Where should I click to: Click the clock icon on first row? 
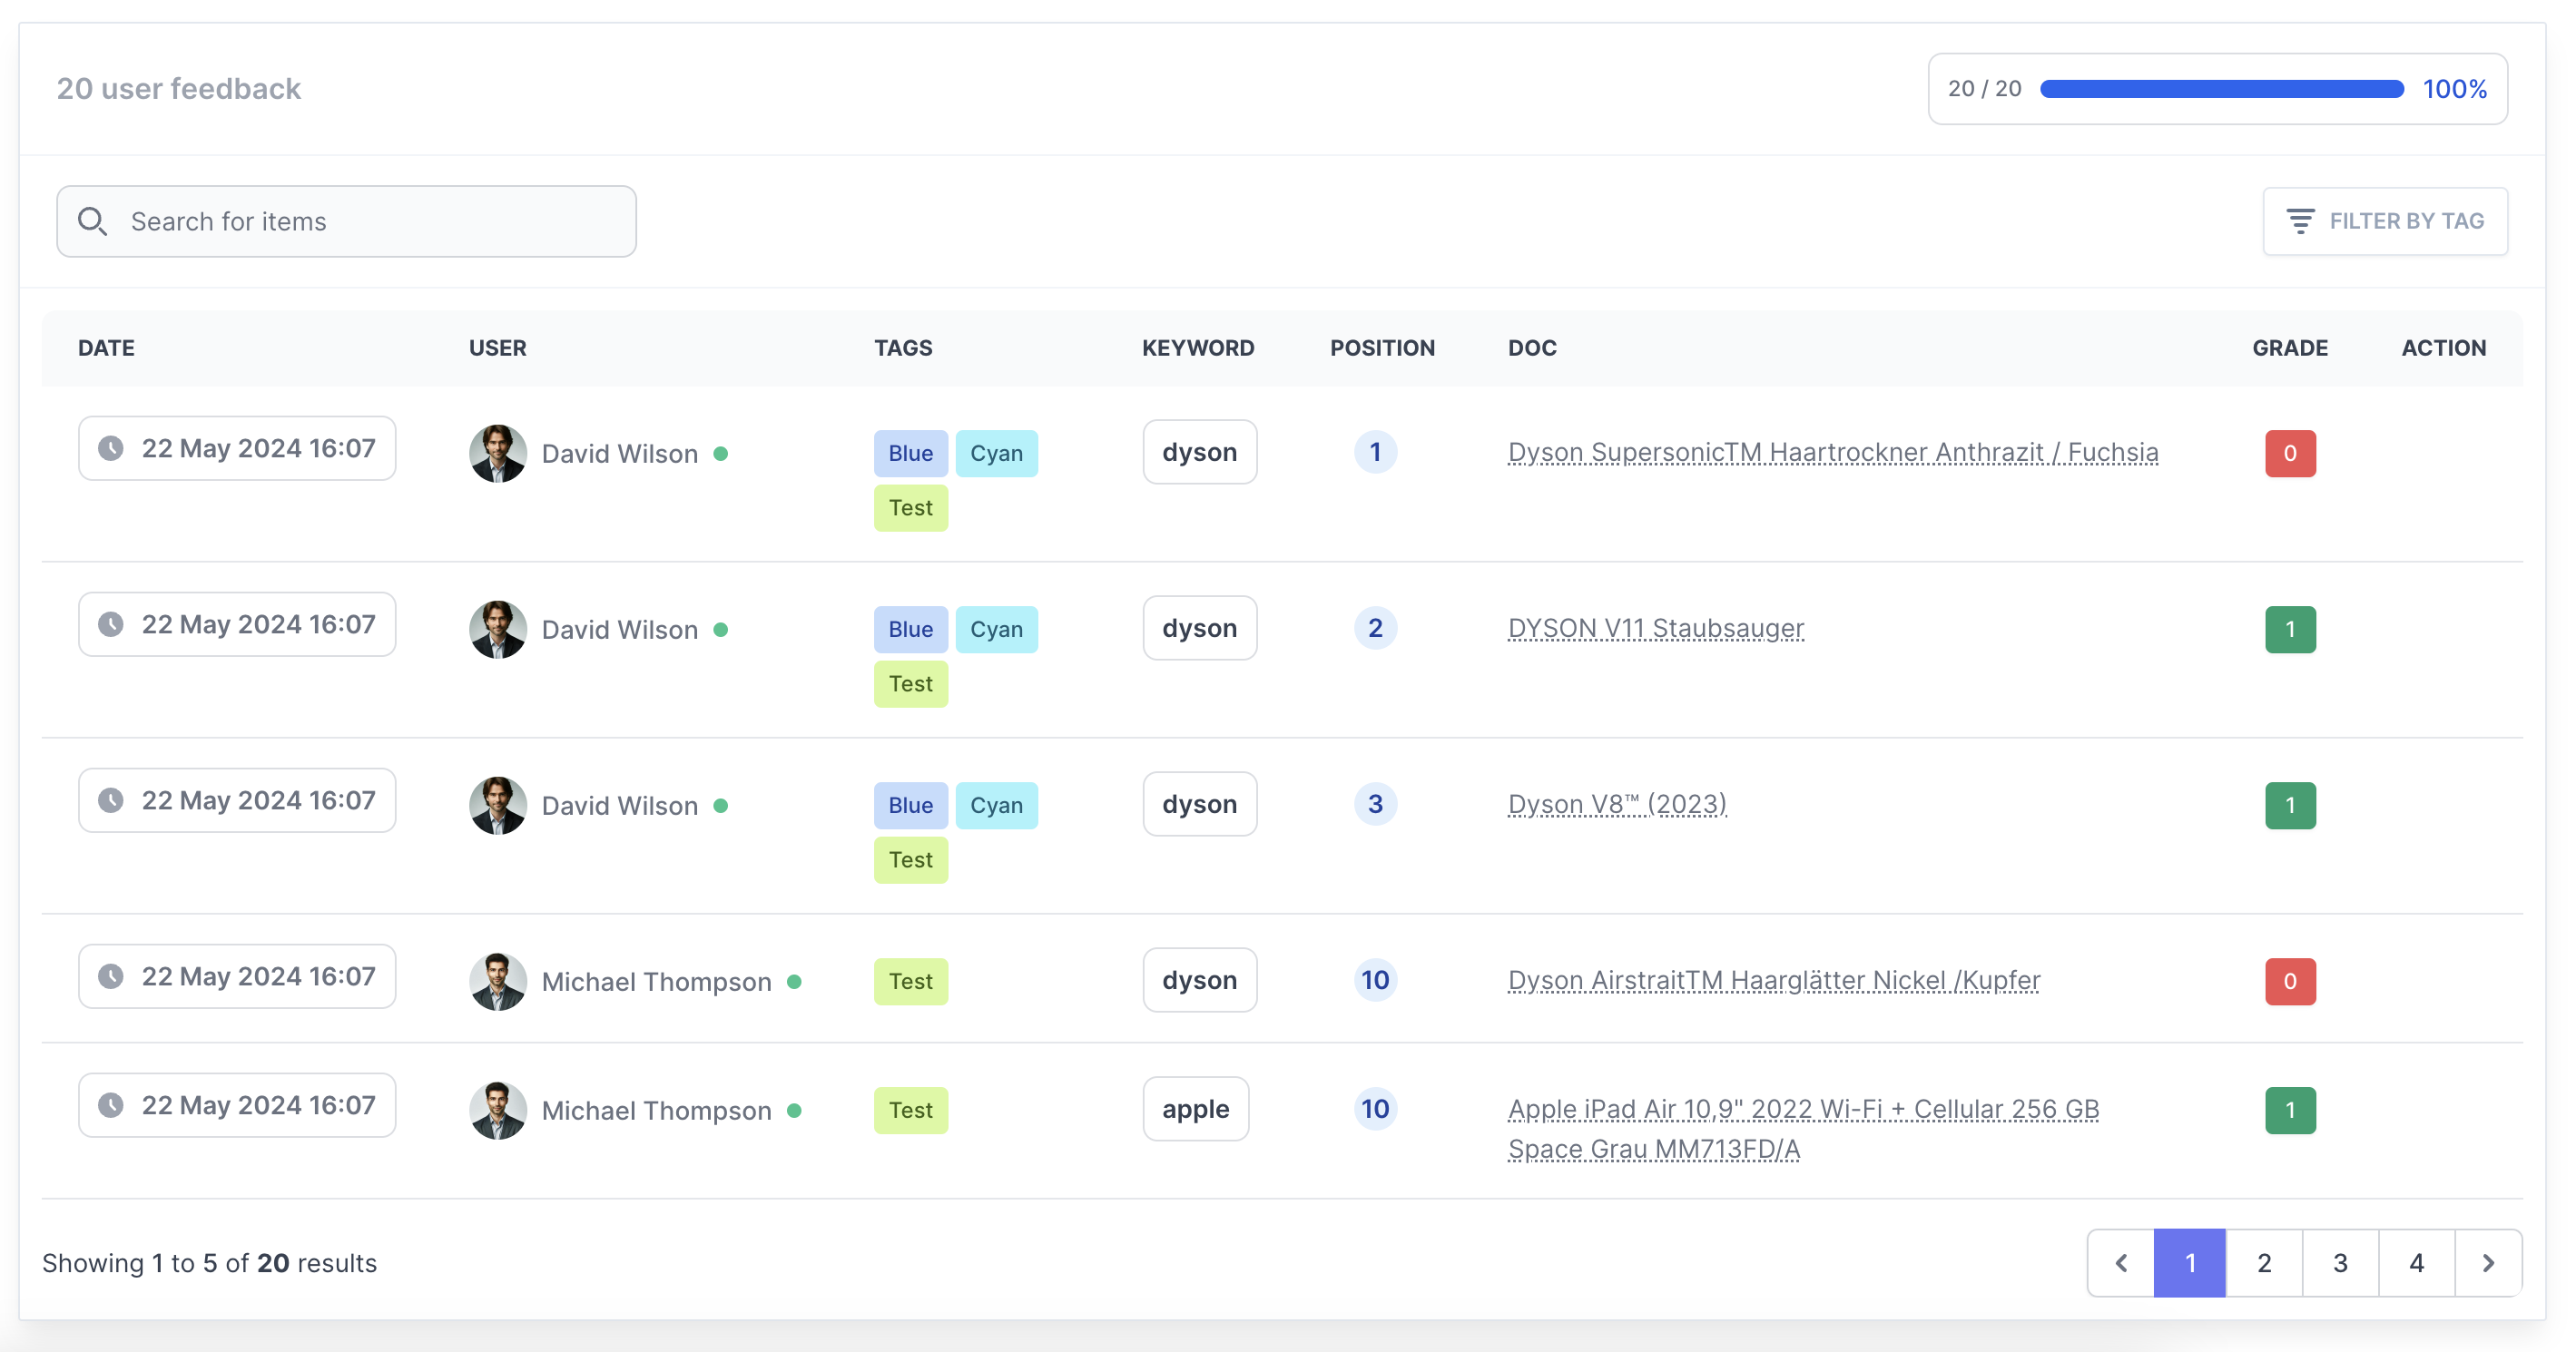click(113, 446)
